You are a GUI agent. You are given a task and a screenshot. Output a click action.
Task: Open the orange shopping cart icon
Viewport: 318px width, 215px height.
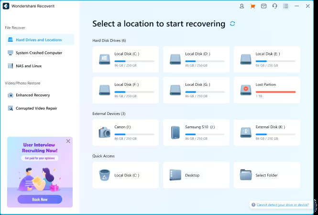click(x=252, y=6)
